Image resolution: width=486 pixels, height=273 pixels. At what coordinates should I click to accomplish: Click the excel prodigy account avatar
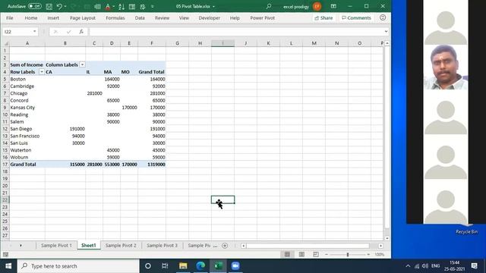pyautogui.click(x=317, y=6)
